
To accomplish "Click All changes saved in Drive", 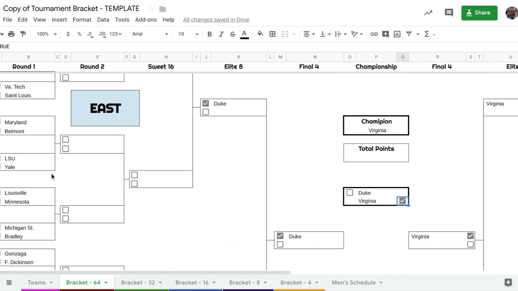I will (216, 19).
